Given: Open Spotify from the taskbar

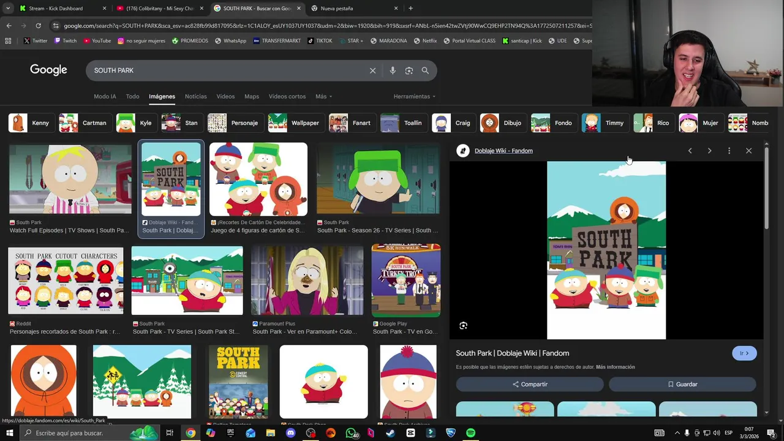Looking at the screenshot, I should click(x=470, y=433).
